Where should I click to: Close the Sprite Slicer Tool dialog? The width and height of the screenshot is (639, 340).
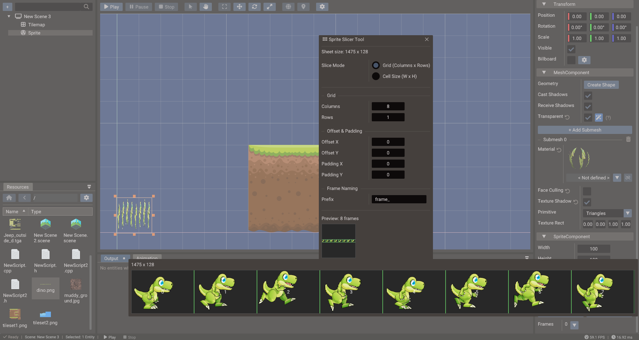tap(427, 39)
